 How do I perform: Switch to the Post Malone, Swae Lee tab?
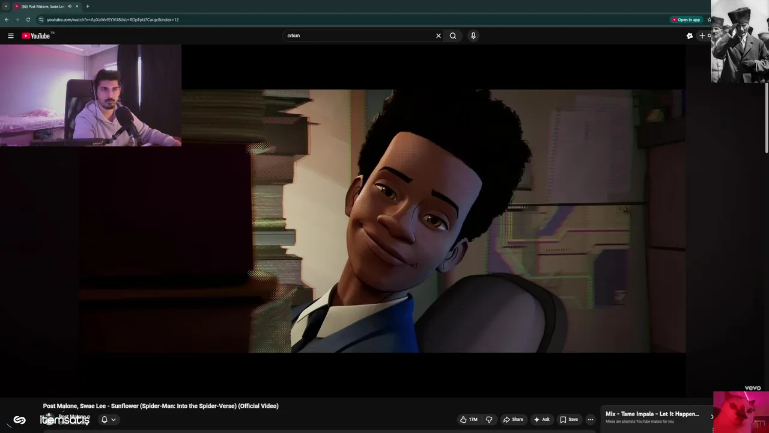click(43, 6)
